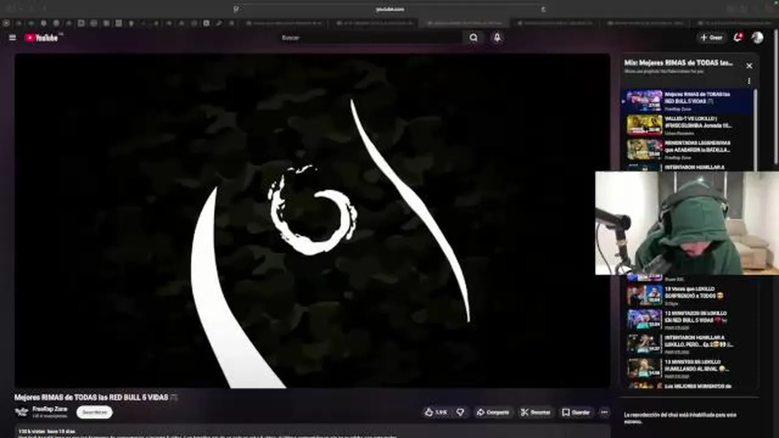Click the magnifying glass search button
Image resolution: width=779 pixels, height=438 pixels.
pos(473,38)
